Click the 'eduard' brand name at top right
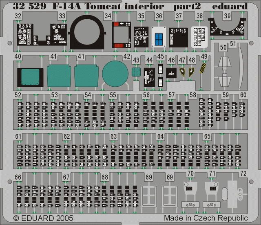Viewport: 261px width, 225px height. click(230, 6)
